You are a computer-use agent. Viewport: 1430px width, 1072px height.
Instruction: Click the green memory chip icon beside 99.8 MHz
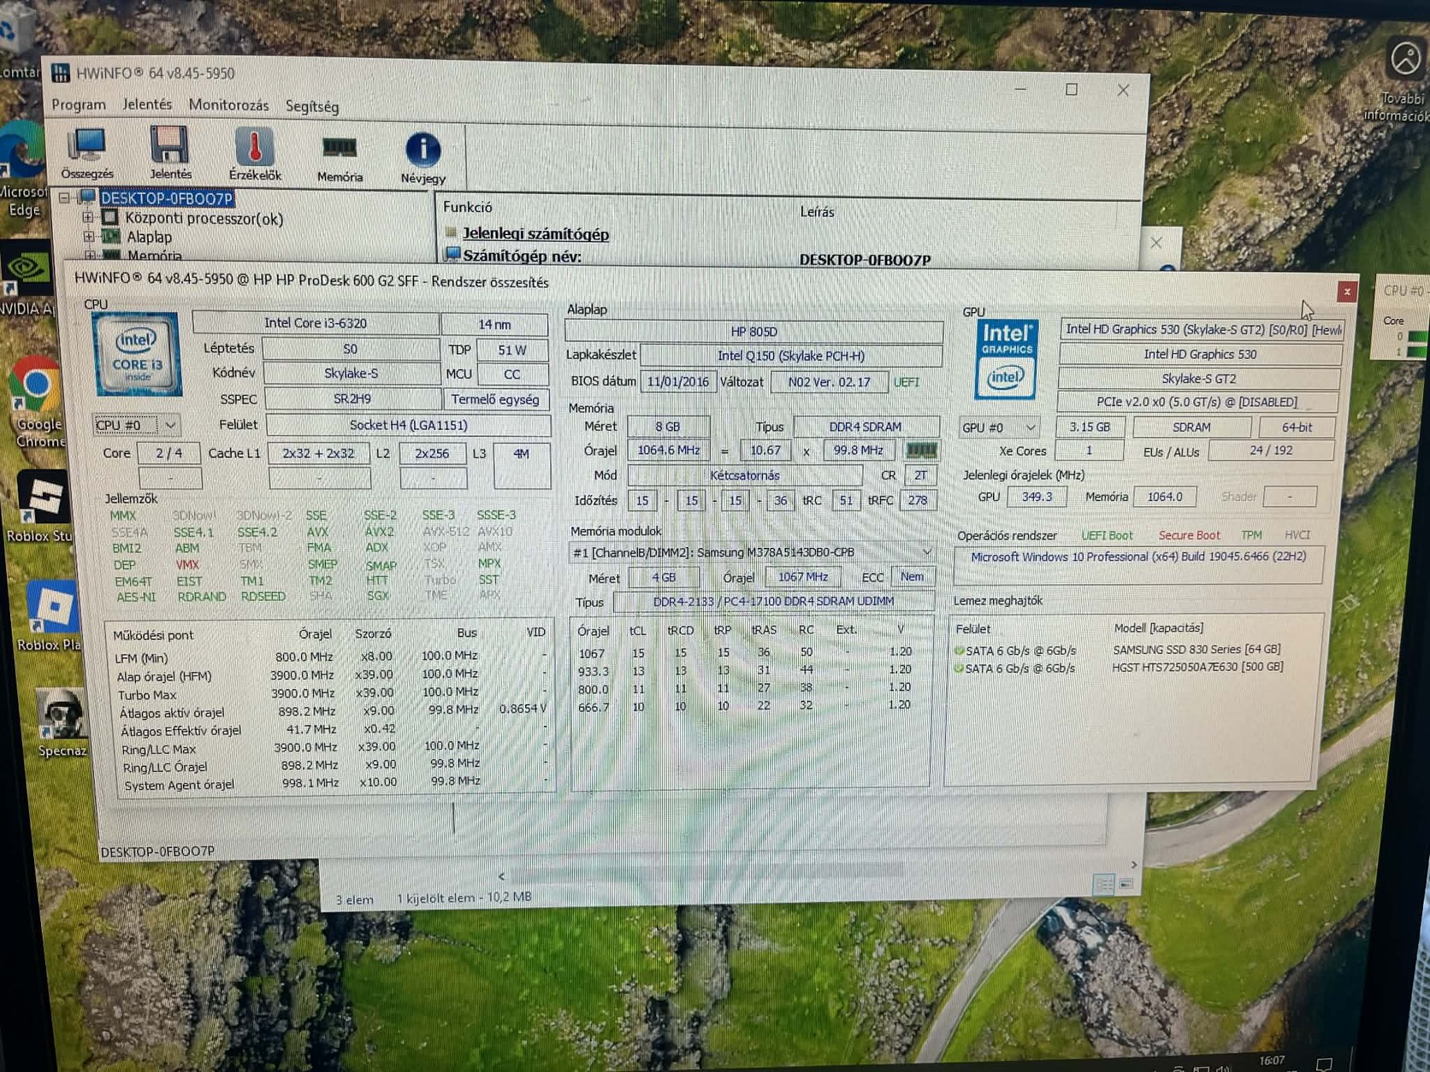(921, 450)
